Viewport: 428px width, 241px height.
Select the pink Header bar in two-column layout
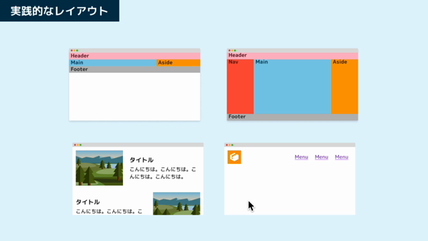click(134, 56)
